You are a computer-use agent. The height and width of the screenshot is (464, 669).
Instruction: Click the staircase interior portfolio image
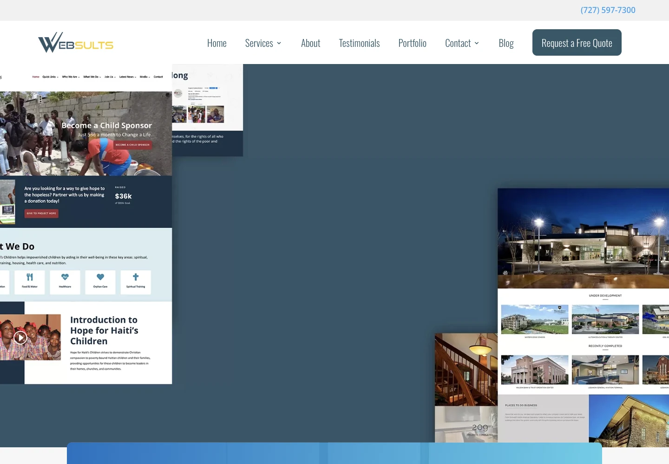[x=466, y=369]
